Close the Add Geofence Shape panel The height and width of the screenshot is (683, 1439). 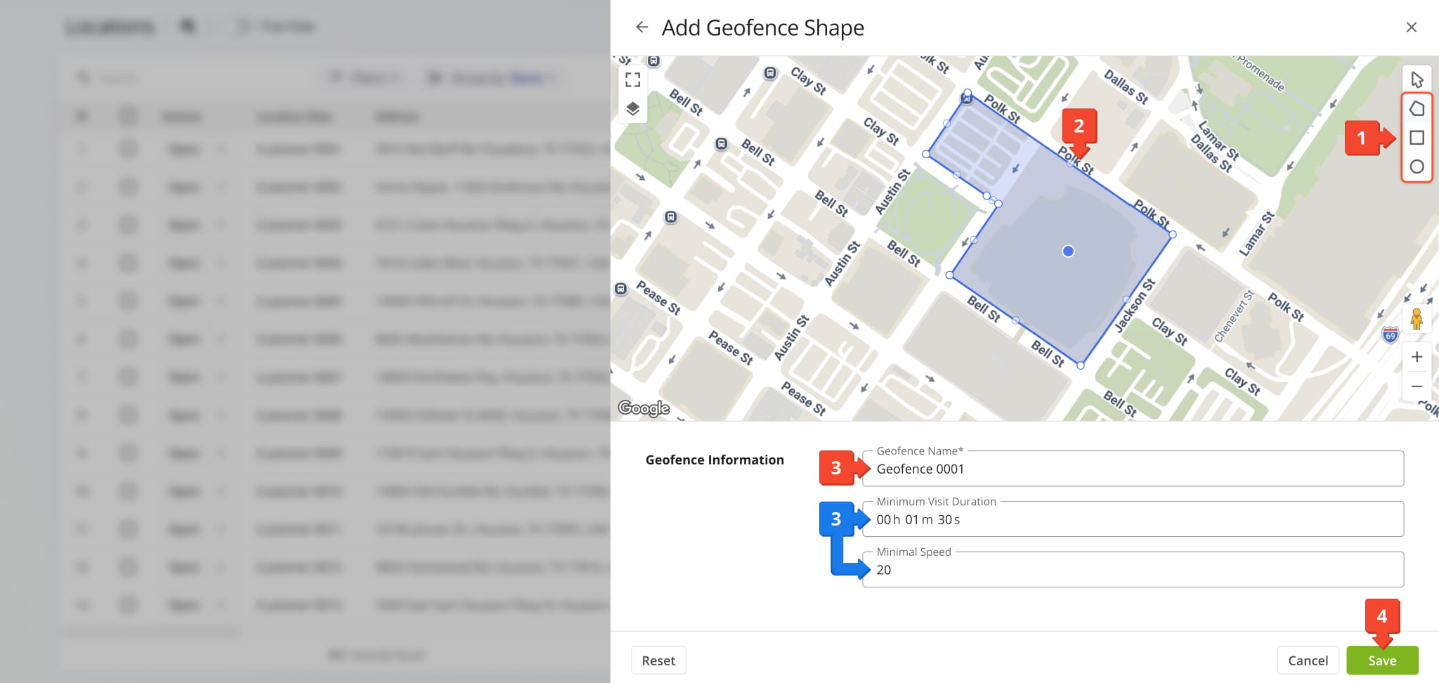click(1411, 27)
